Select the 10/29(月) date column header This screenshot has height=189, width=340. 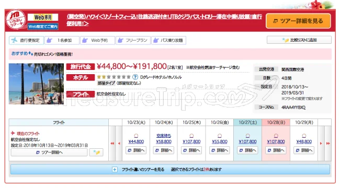(x=304, y=122)
